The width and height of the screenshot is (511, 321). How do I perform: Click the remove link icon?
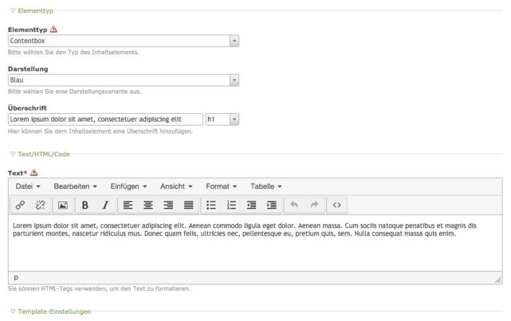[40, 205]
